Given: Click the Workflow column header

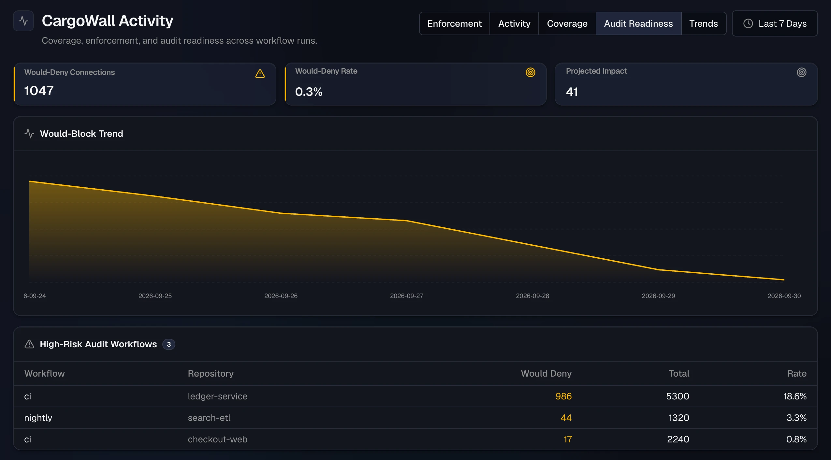Looking at the screenshot, I should [45, 373].
